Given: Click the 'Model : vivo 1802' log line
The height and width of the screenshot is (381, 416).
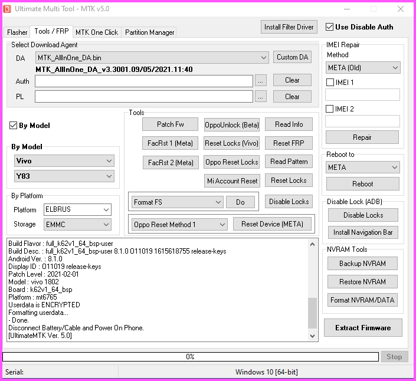Looking at the screenshot, I should tap(34, 281).
